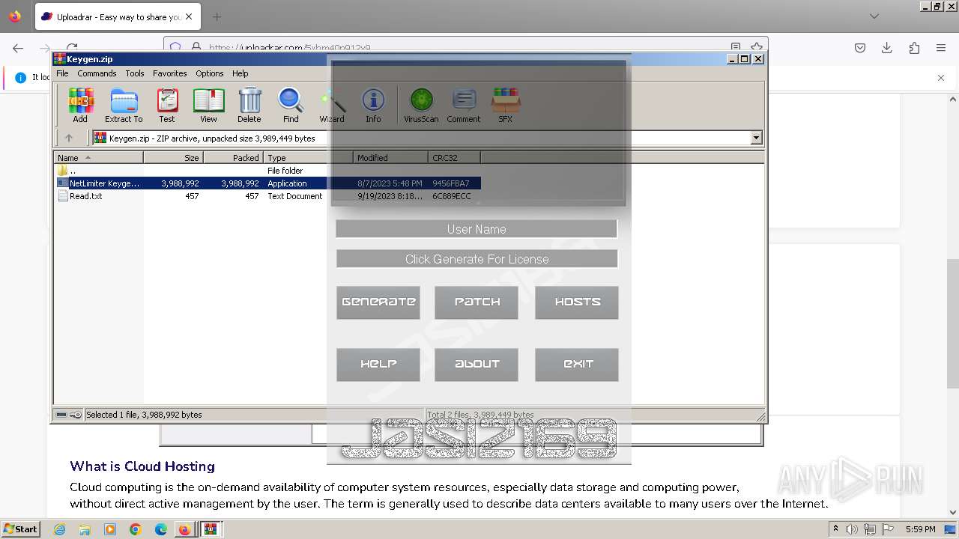This screenshot has height=539, width=959.
Task: Click the WinRAR taskbar button
Action: point(211,529)
